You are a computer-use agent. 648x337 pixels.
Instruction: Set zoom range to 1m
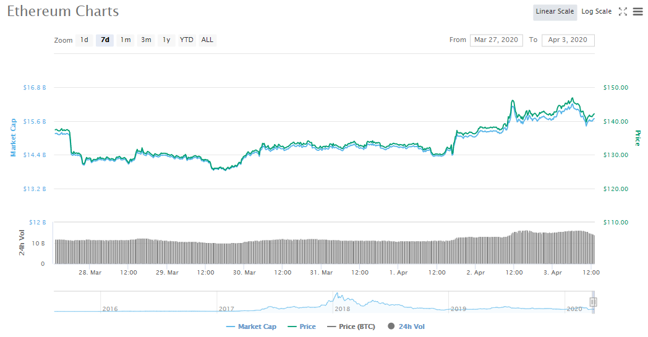pyautogui.click(x=126, y=40)
